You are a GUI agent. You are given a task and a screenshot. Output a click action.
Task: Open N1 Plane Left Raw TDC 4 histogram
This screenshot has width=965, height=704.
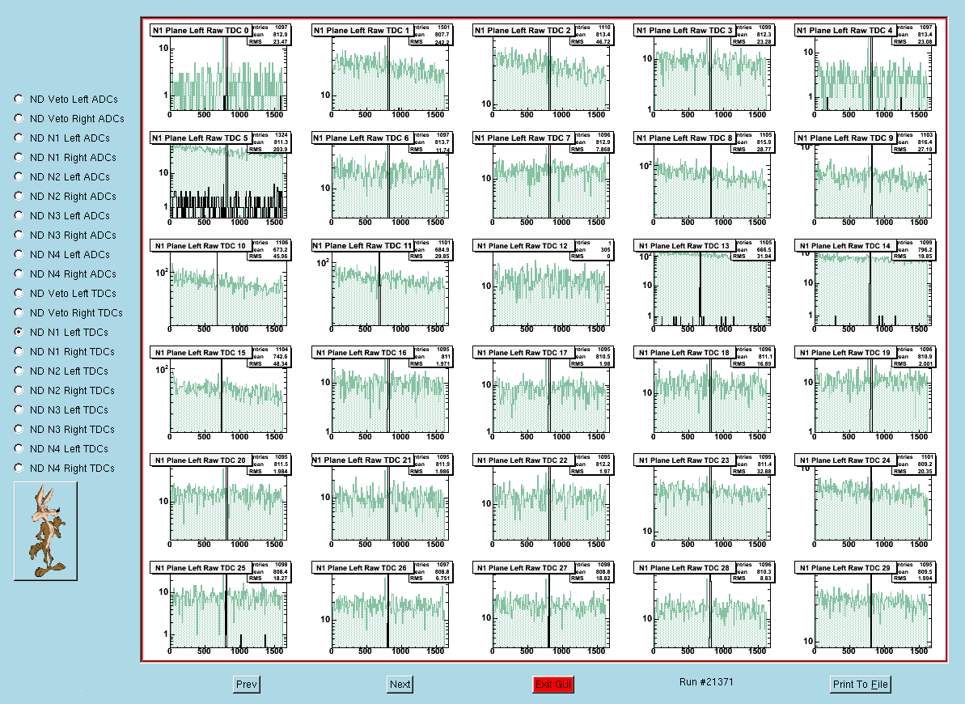pos(864,71)
